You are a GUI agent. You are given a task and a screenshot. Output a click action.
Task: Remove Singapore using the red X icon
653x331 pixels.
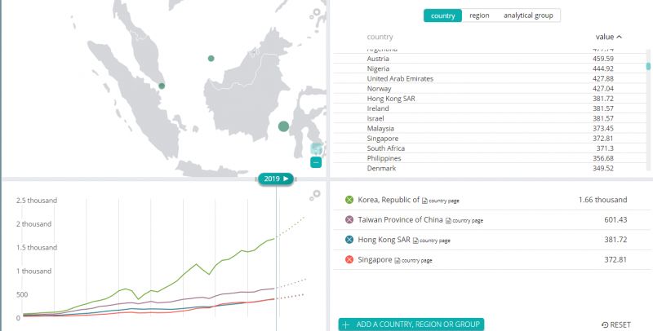click(349, 259)
